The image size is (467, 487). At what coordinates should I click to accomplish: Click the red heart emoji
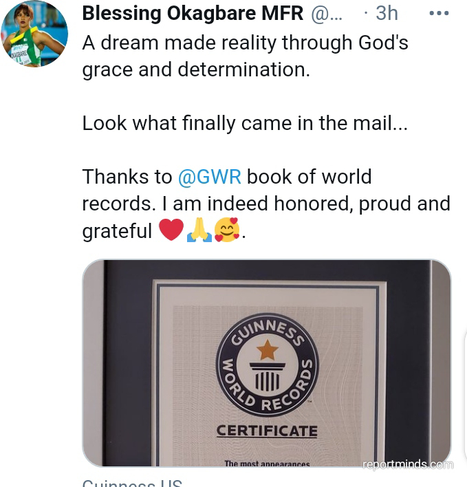click(x=171, y=230)
